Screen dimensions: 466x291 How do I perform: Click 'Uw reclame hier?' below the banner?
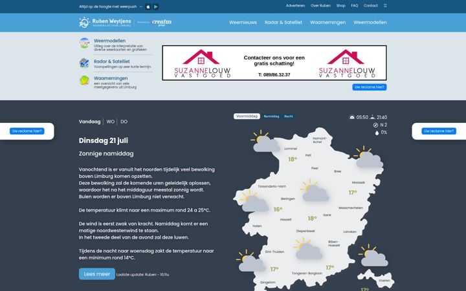(370, 87)
